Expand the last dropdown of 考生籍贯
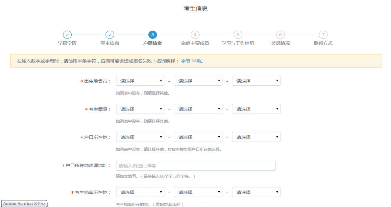Viewport: 391px width, 207px height. pos(256,109)
